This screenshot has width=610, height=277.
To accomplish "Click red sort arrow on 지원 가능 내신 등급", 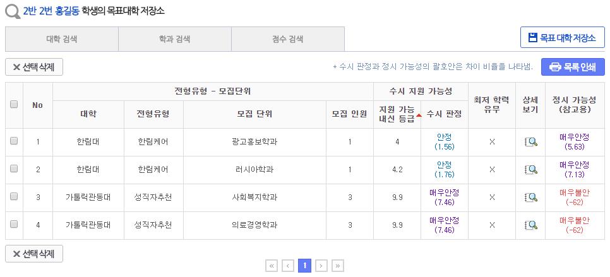I will tap(419, 115).
